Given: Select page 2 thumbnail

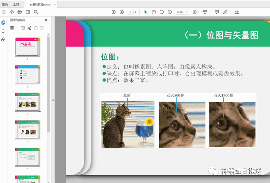Looking at the screenshot, I should 28,75.
